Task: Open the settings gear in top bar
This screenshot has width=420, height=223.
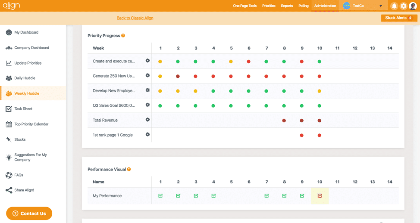Action: 403,6
